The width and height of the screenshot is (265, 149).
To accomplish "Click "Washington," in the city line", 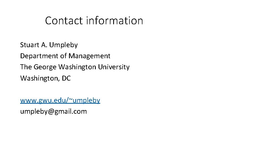I will 40,78.
